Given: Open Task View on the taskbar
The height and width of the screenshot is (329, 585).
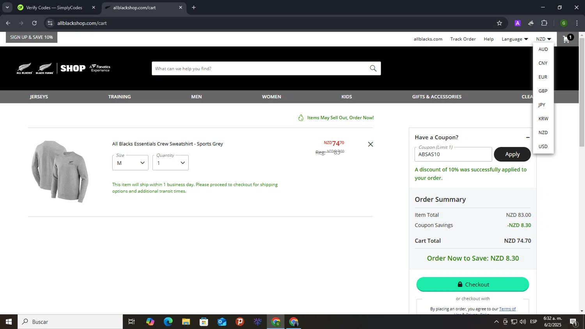Looking at the screenshot, I should coord(131,322).
